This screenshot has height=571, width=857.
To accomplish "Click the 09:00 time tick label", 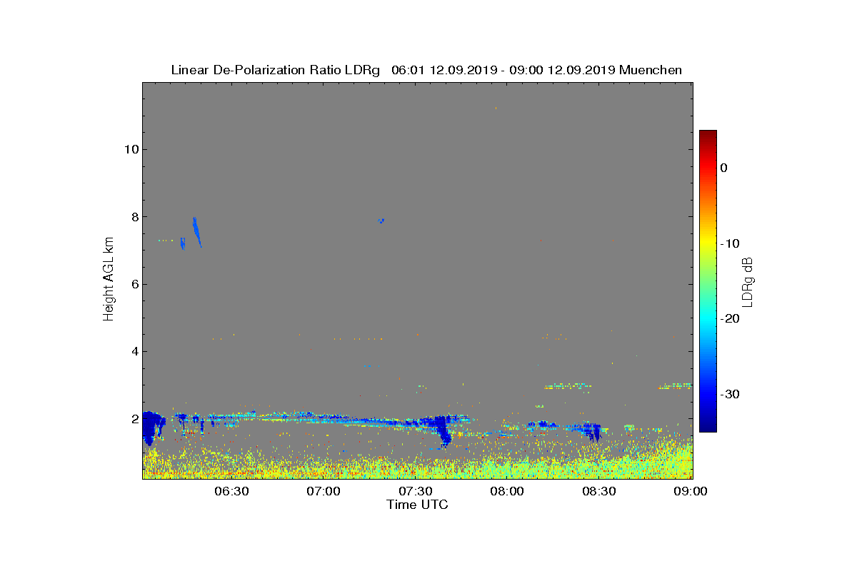I will point(691,492).
